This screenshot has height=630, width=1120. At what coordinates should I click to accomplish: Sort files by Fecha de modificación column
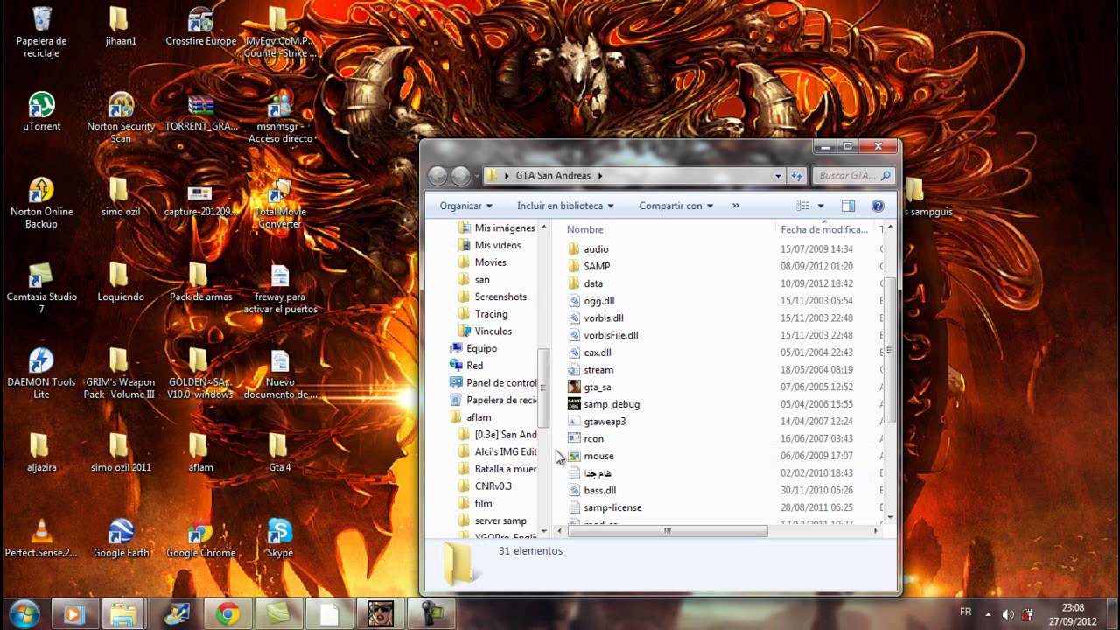[824, 229]
